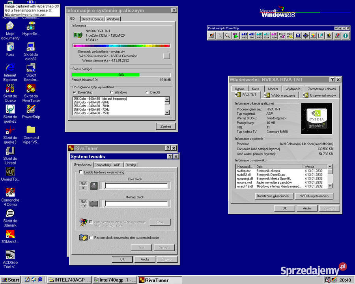Click the DirectX icon in PowerStrip toolbar
Viewport: 355px width, 284px height.
(x=282, y=36)
